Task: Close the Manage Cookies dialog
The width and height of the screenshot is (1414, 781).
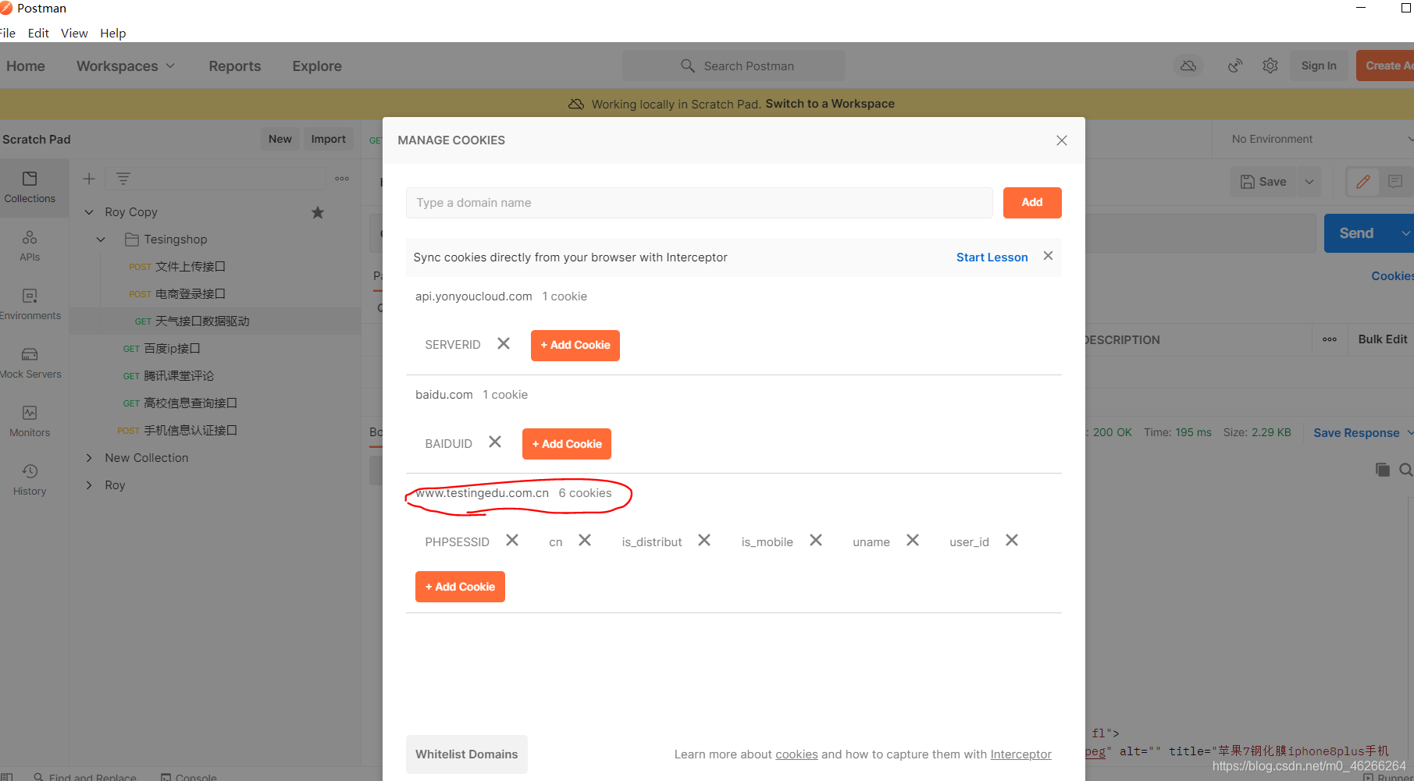Action: [1061, 140]
